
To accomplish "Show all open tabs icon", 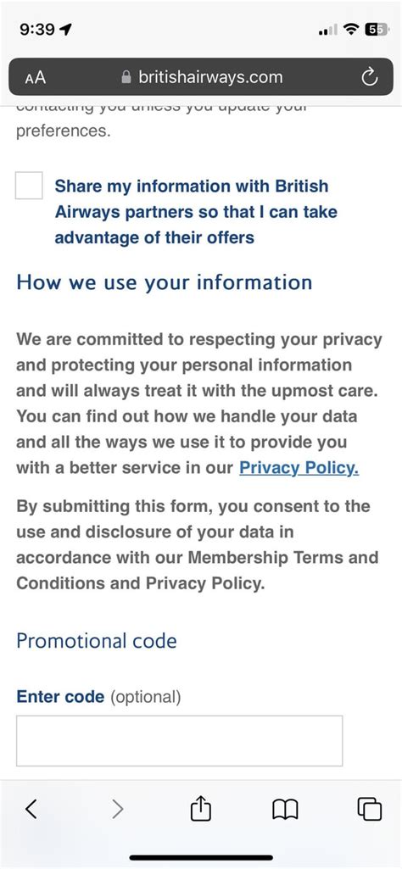I will pos(370,809).
